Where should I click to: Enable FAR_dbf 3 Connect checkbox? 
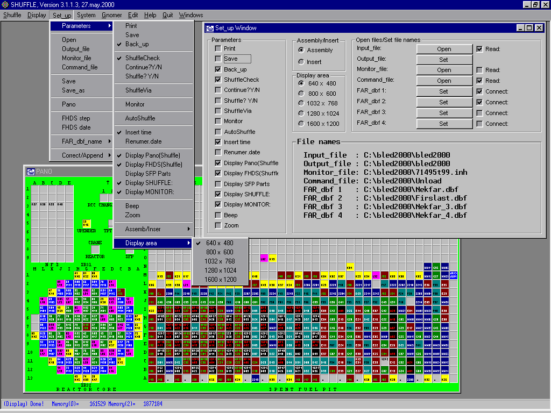click(479, 113)
